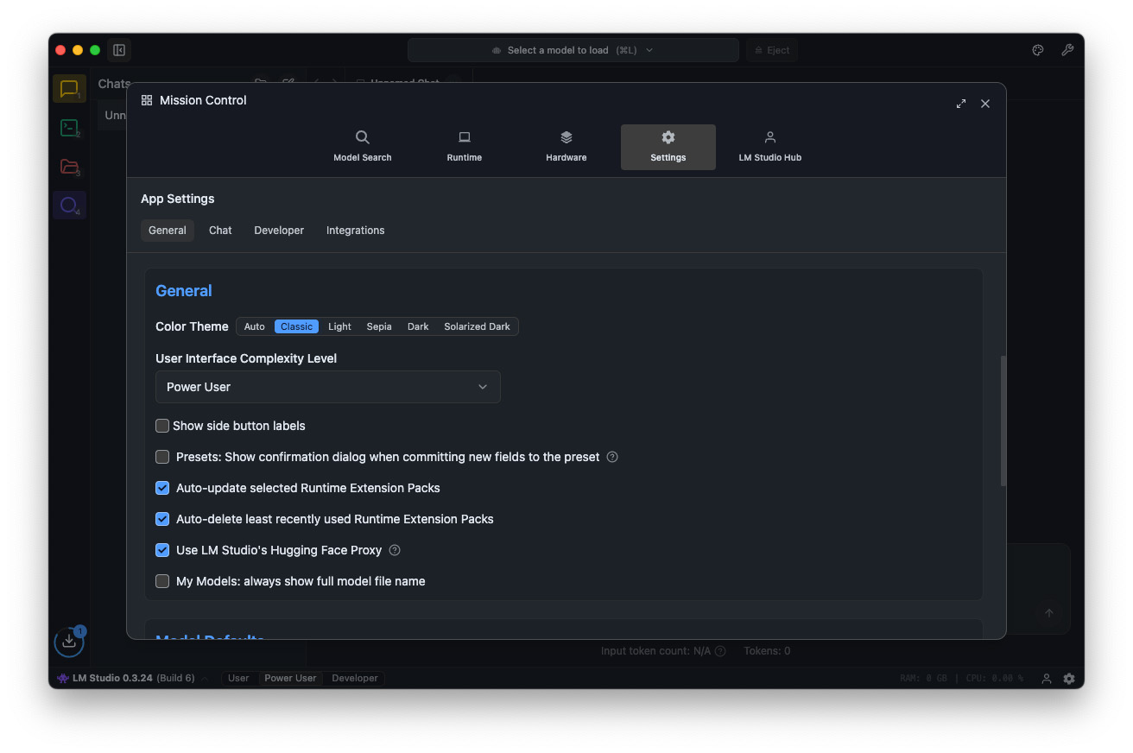Screen dimensions: 1133x753
Task: Select the Auto color theme
Action: 255,326
